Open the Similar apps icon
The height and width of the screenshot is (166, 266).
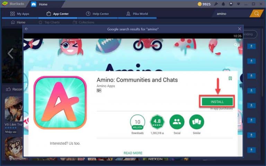(197, 122)
